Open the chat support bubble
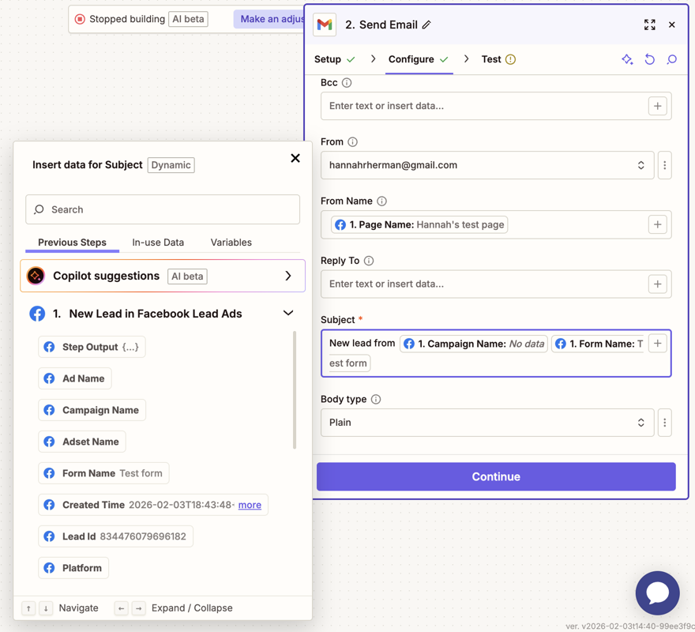The height and width of the screenshot is (632, 695). [657, 593]
